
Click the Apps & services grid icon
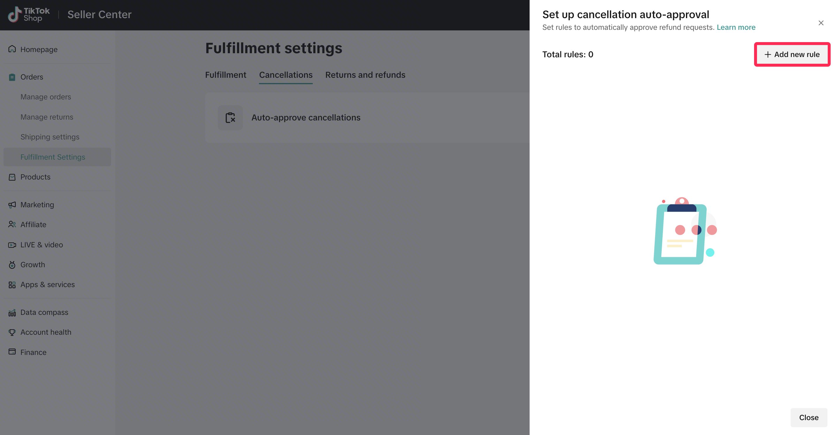pos(12,285)
